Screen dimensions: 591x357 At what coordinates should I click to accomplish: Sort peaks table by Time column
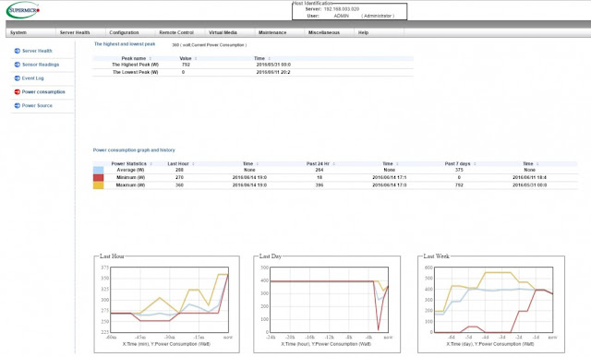259,58
